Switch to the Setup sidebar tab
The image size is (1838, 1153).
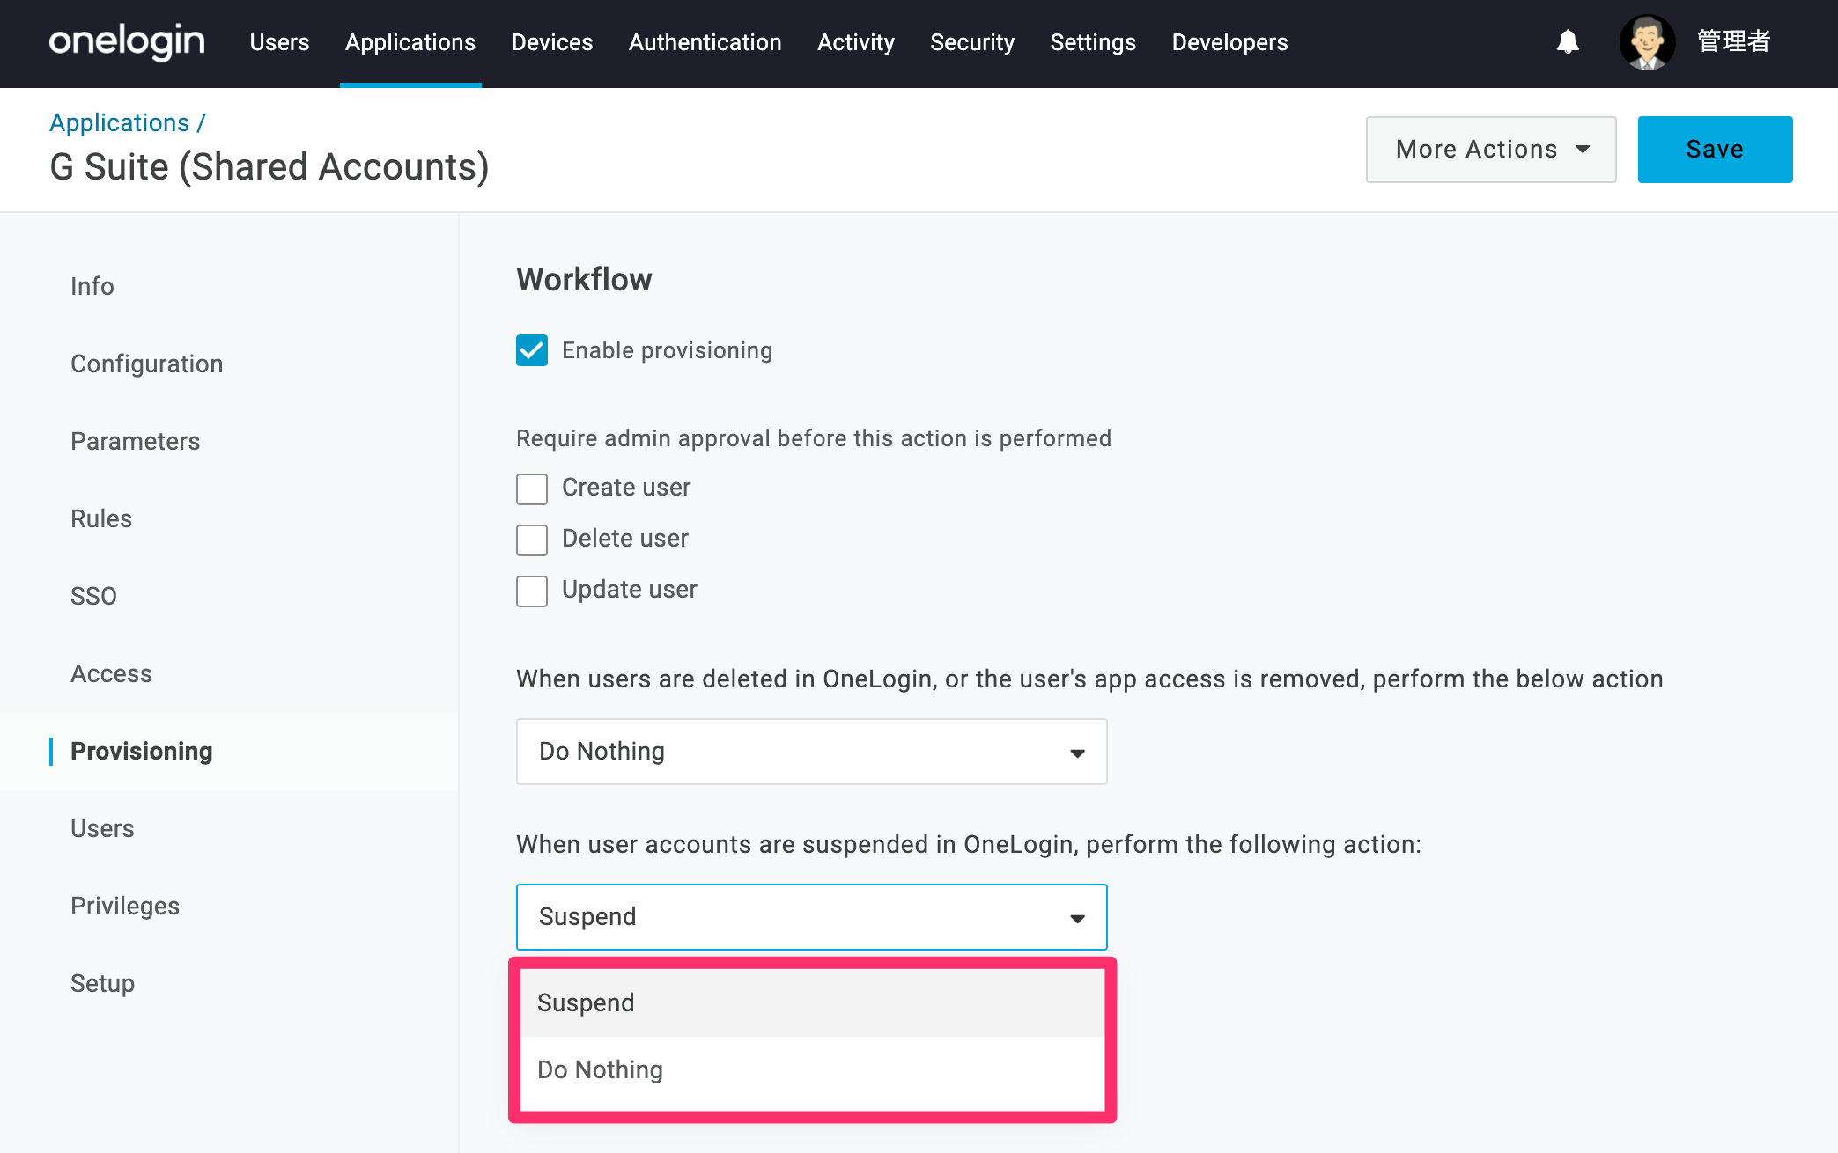(102, 983)
